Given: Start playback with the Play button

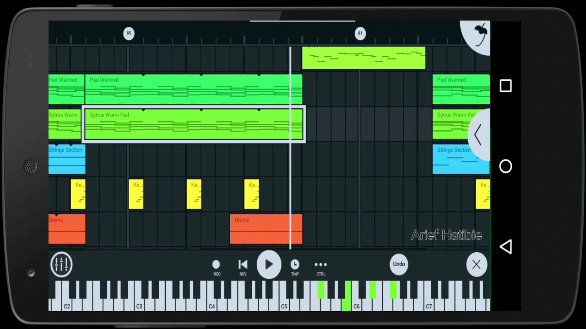Looking at the screenshot, I should point(269,264).
